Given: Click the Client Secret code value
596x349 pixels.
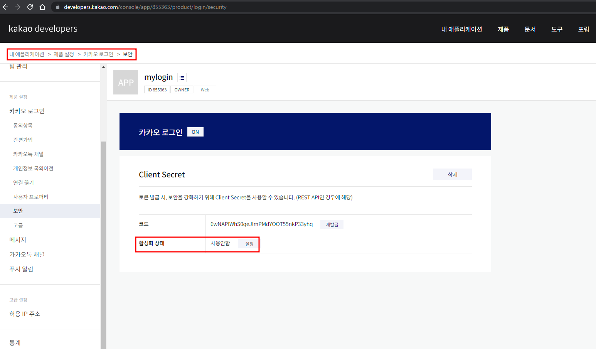Looking at the screenshot, I should (x=261, y=224).
